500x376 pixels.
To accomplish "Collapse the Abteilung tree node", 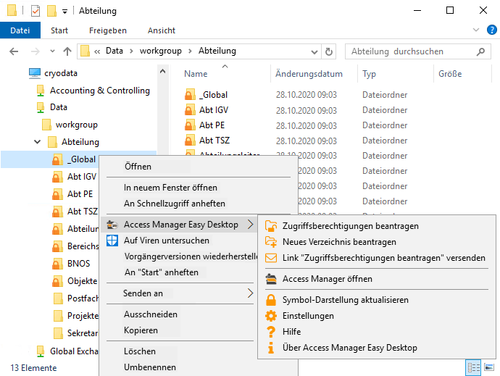I will coord(38,142).
